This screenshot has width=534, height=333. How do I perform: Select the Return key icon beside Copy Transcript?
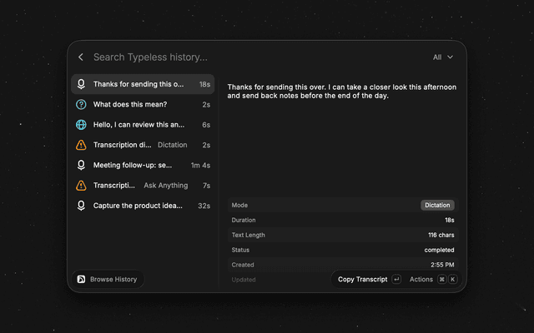click(396, 280)
